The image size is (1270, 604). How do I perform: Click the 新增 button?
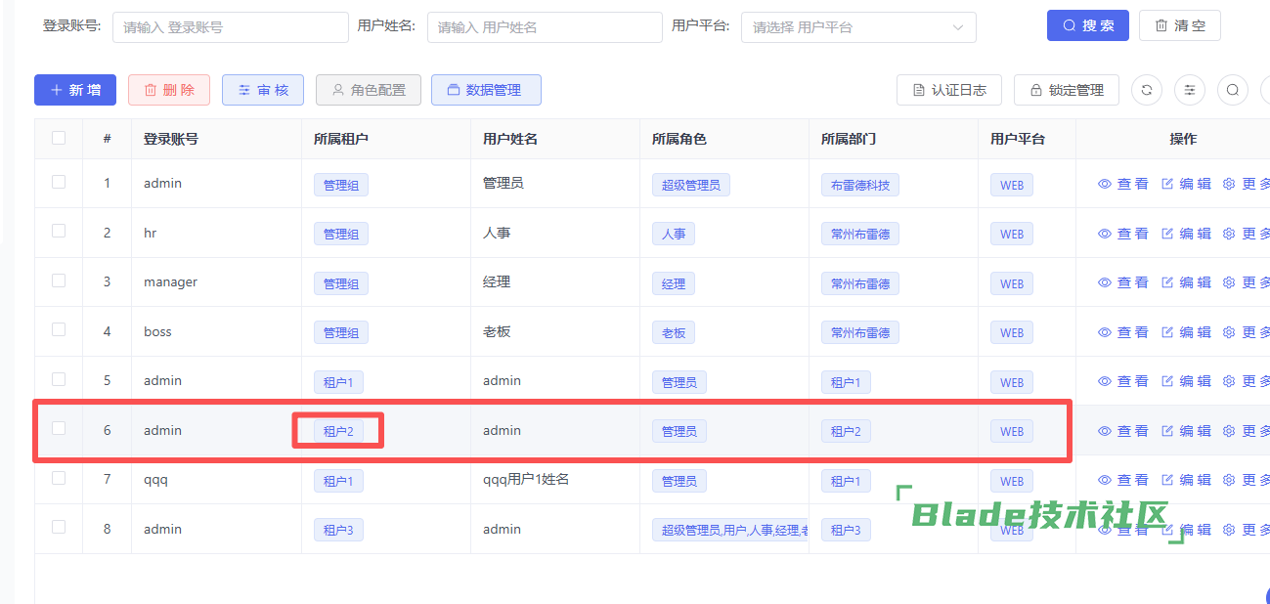(x=75, y=90)
